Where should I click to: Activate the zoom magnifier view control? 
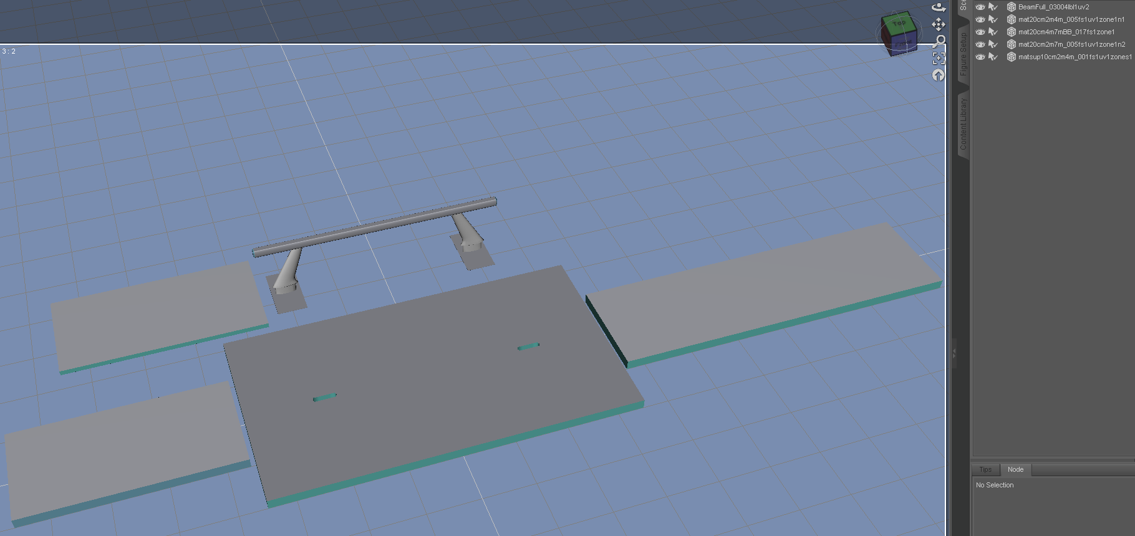tap(939, 42)
